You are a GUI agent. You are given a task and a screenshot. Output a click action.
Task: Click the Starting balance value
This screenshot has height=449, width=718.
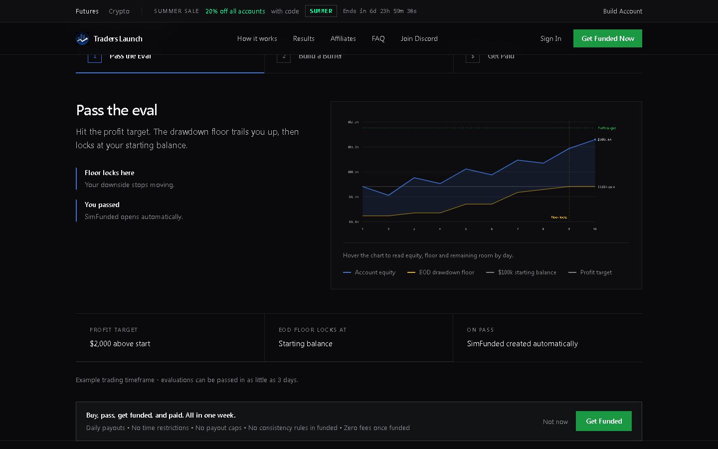[x=306, y=344]
